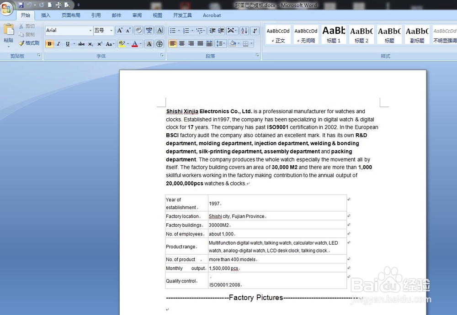Show or hide paragraph marks
The height and width of the screenshot is (315, 457).
(255, 30)
